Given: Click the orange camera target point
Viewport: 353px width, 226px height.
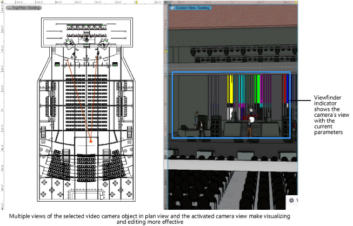Looking at the screenshot, I should click(x=91, y=142).
